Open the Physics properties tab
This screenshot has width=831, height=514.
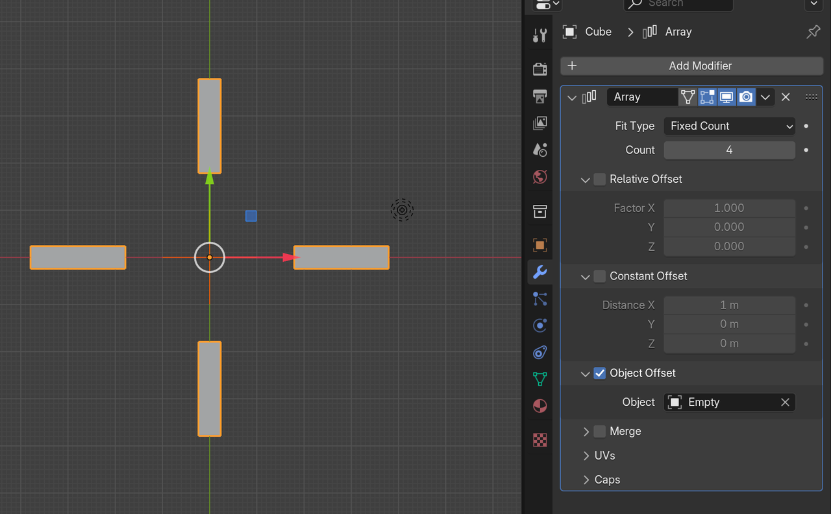[540, 325]
